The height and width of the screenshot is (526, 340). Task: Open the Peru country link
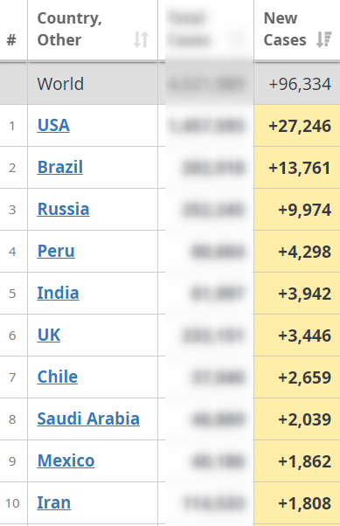(x=56, y=252)
